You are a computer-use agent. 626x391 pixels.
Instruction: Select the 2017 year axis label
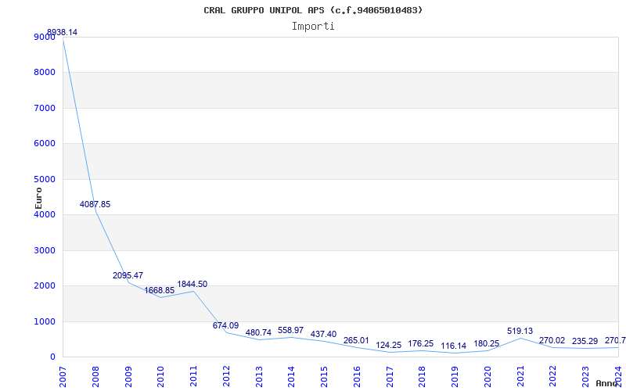390,377
